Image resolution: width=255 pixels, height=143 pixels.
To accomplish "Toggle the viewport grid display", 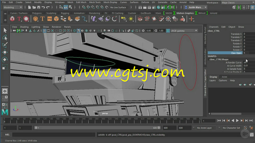I will click(x=44, y=31).
